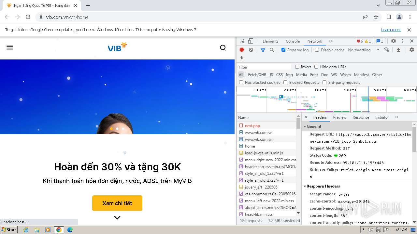417x234 pixels.
Task: Export HAR file download arrow
Action: click(x=242, y=58)
